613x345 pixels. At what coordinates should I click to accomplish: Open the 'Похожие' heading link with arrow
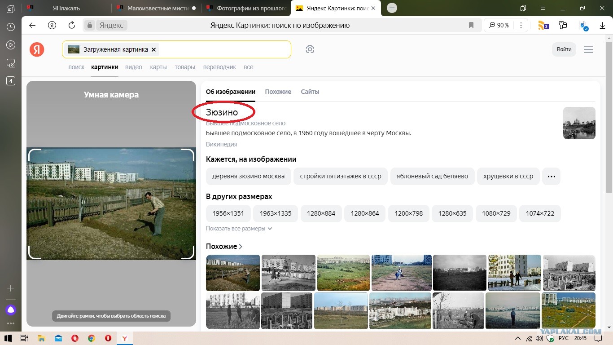(224, 246)
